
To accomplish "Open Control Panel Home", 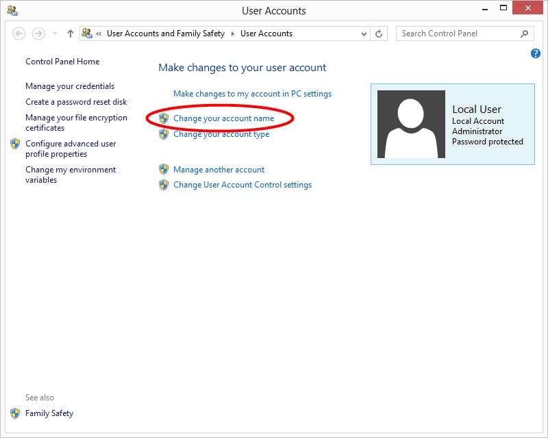I will pyautogui.click(x=62, y=62).
